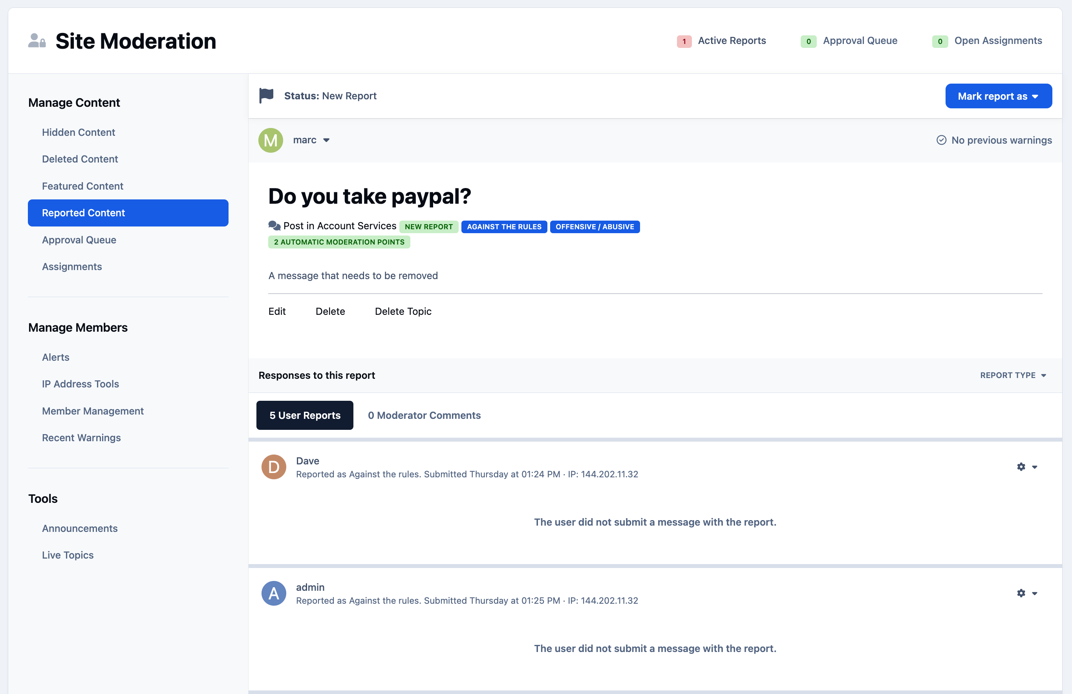Click marc's green M avatar
The image size is (1072, 694).
pos(271,140)
